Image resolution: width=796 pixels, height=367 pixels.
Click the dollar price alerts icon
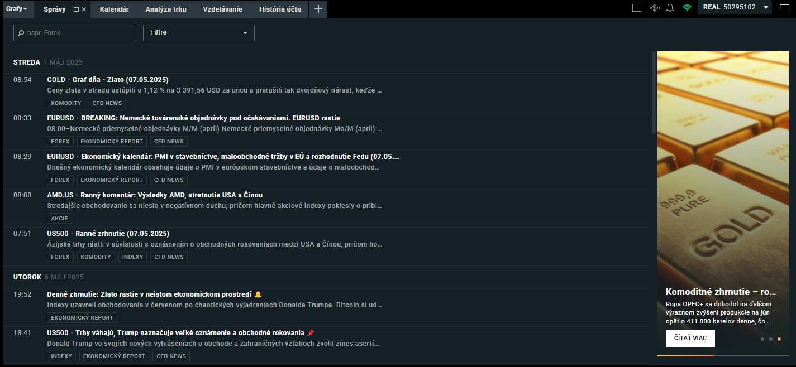tap(654, 8)
